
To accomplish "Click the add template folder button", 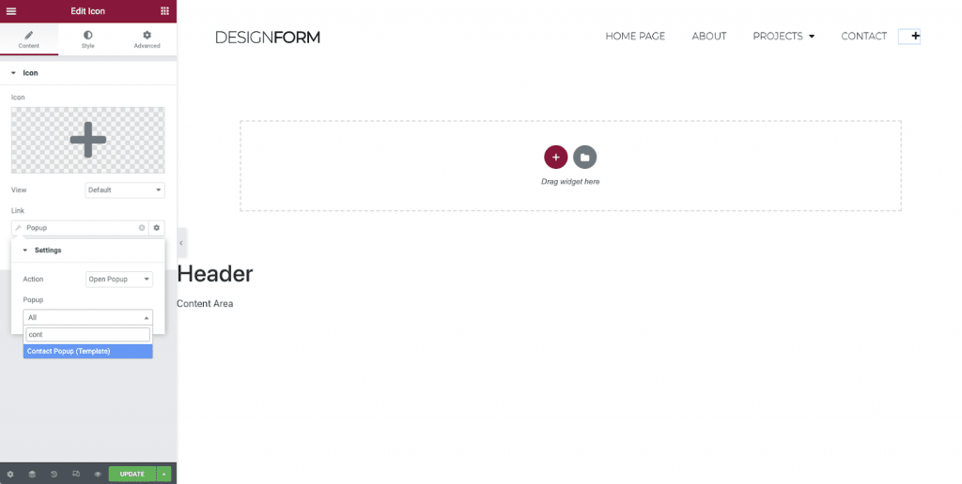I will point(584,157).
